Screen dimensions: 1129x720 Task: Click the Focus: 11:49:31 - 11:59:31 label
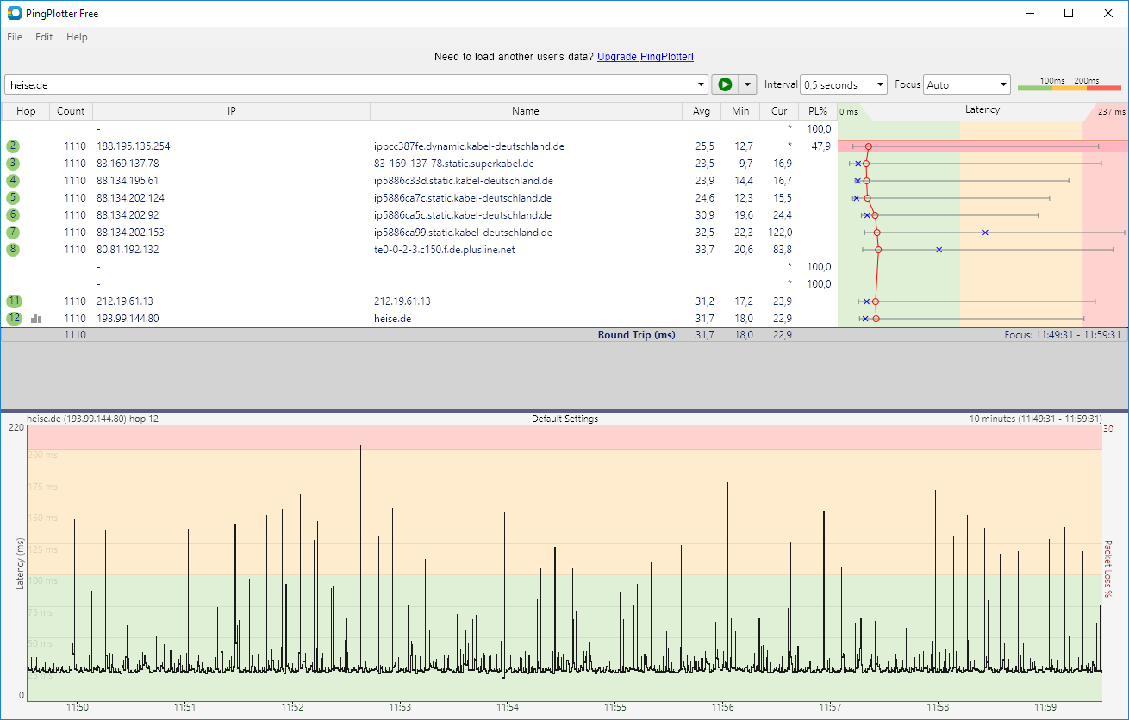[x=1062, y=335]
